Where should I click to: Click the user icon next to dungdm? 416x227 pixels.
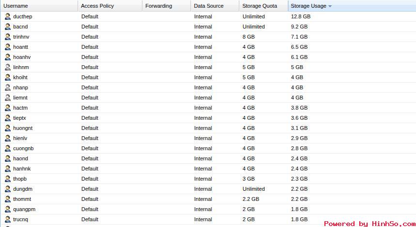[x=8, y=189]
